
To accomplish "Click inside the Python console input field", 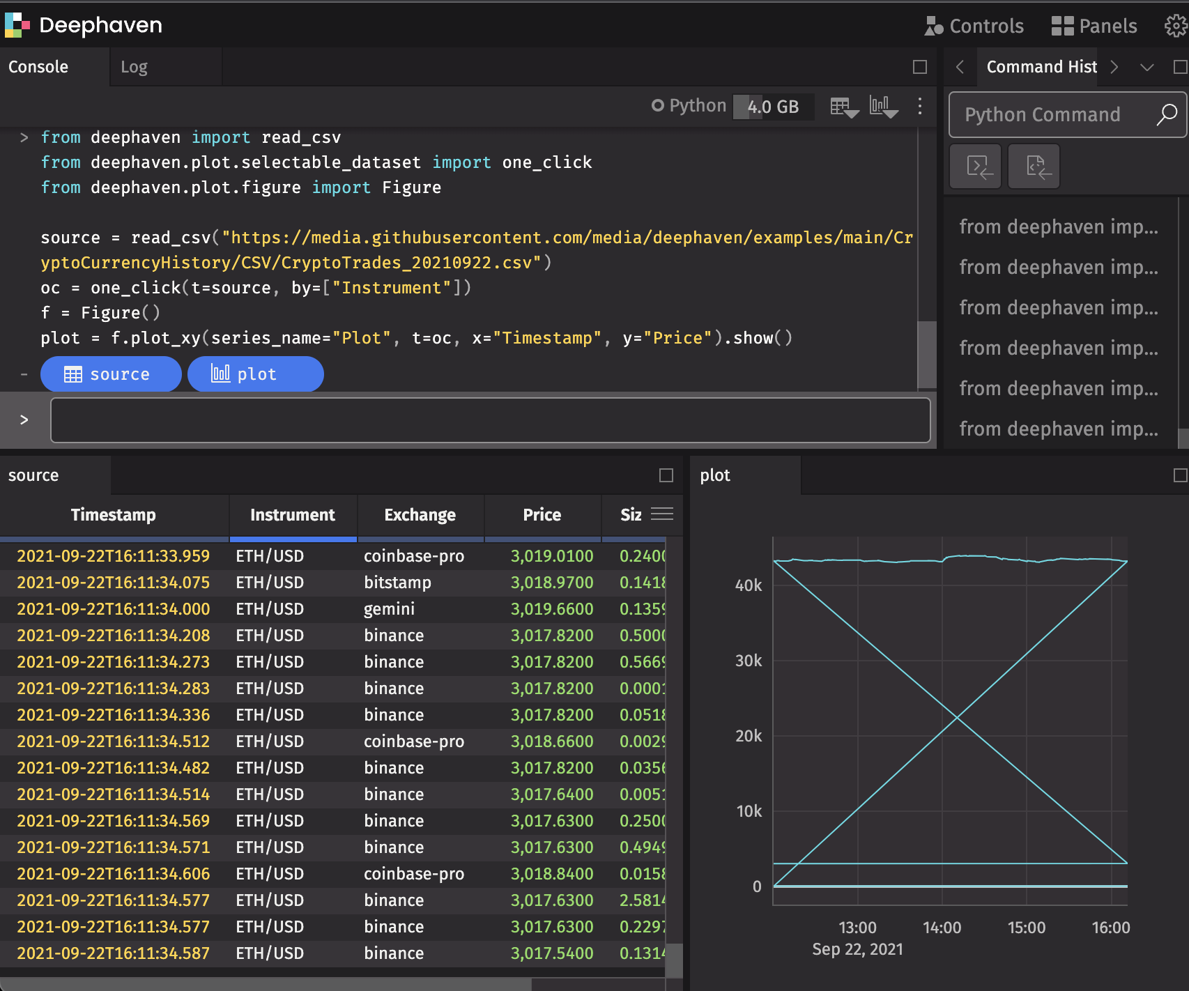I will (x=488, y=420).
